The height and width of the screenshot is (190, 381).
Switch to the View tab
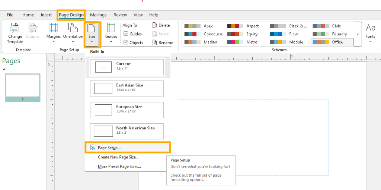click(138, 15)
